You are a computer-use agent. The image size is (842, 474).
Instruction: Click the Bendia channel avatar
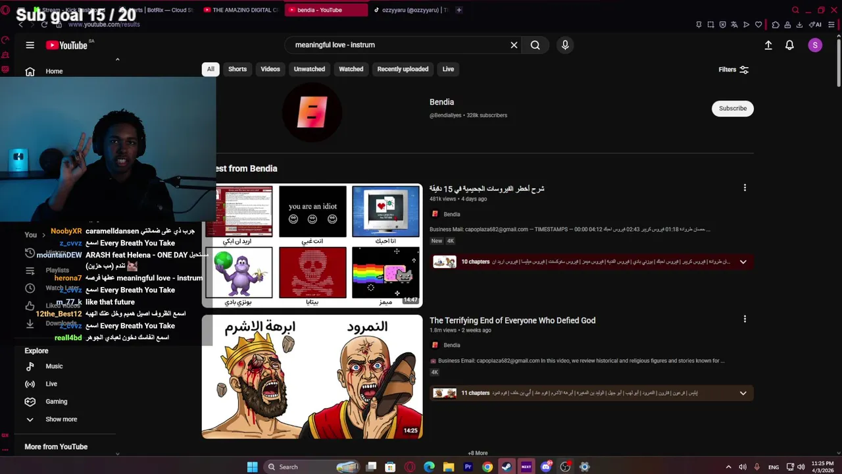pos(312,113)
